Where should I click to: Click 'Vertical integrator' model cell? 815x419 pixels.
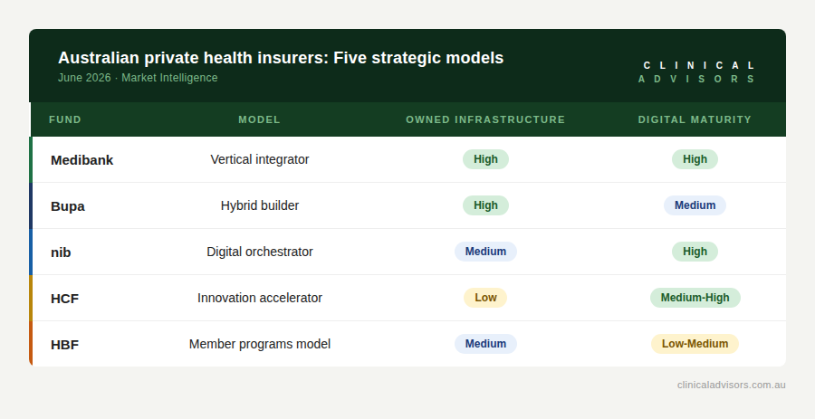tap(260, 159)
